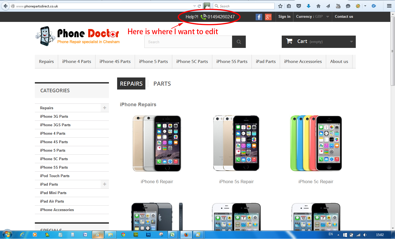This screenshot has width=395, height=239.
Task: Open the Contact us link
Action: 344,17
